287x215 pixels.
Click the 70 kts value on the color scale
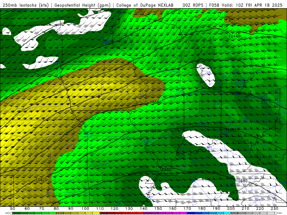[42, 209]
